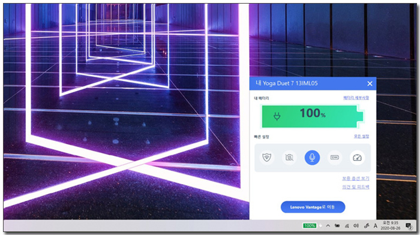Screen dimensions: 420x235
Task: Open the 배터리 세부사항 link
Action: [x=356, y=98]
